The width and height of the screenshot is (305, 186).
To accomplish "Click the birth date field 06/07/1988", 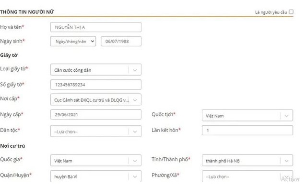I will pyautogui.click(x=121, y=41).
